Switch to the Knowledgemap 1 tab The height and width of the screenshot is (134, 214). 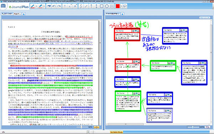[113, 14]
